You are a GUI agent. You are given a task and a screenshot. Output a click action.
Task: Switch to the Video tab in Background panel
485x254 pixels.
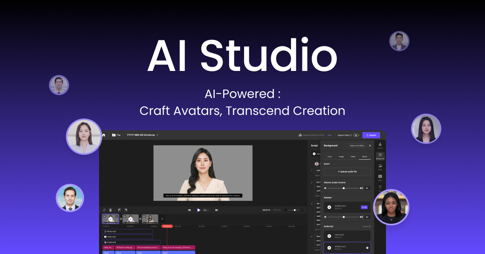[352, 156]
